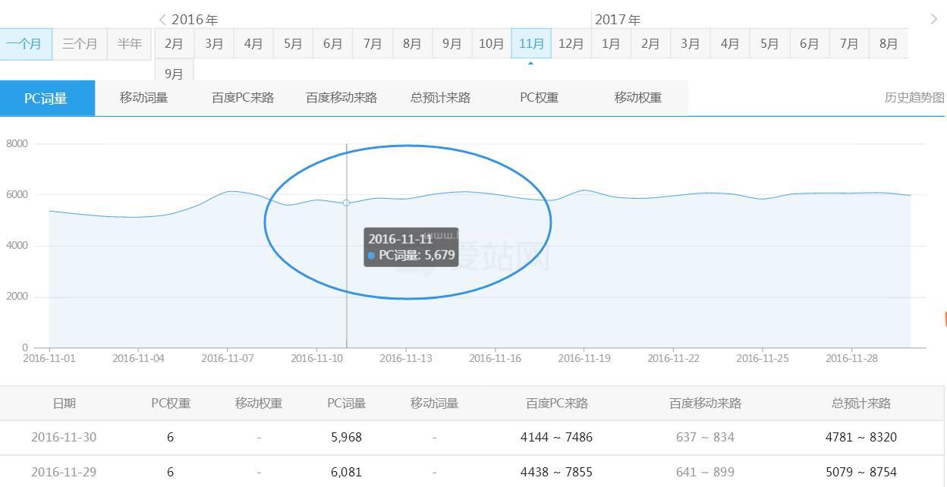
Task: Switch to the 移动词量 tab
Action: pos(143,98)
